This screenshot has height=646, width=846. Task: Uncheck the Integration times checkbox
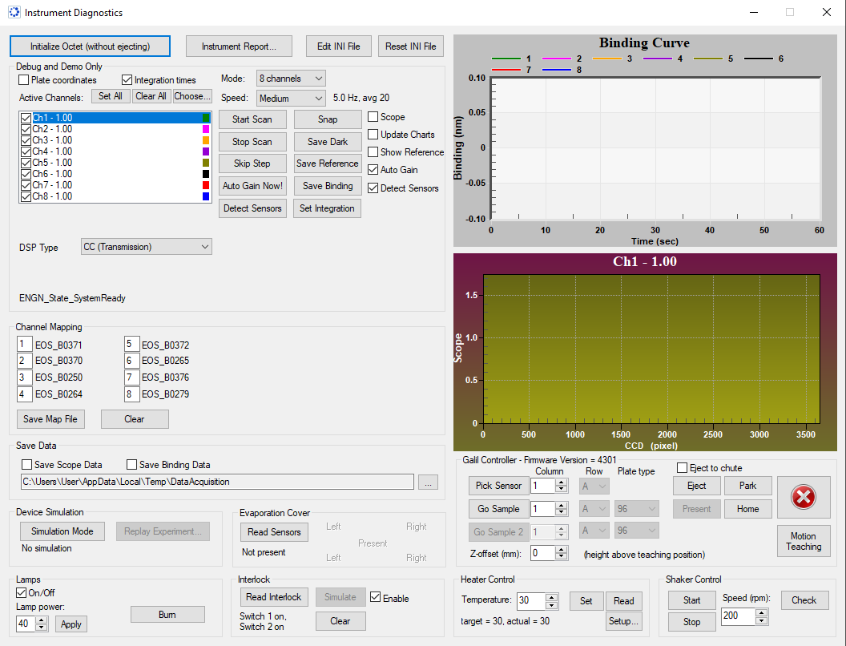127,80
